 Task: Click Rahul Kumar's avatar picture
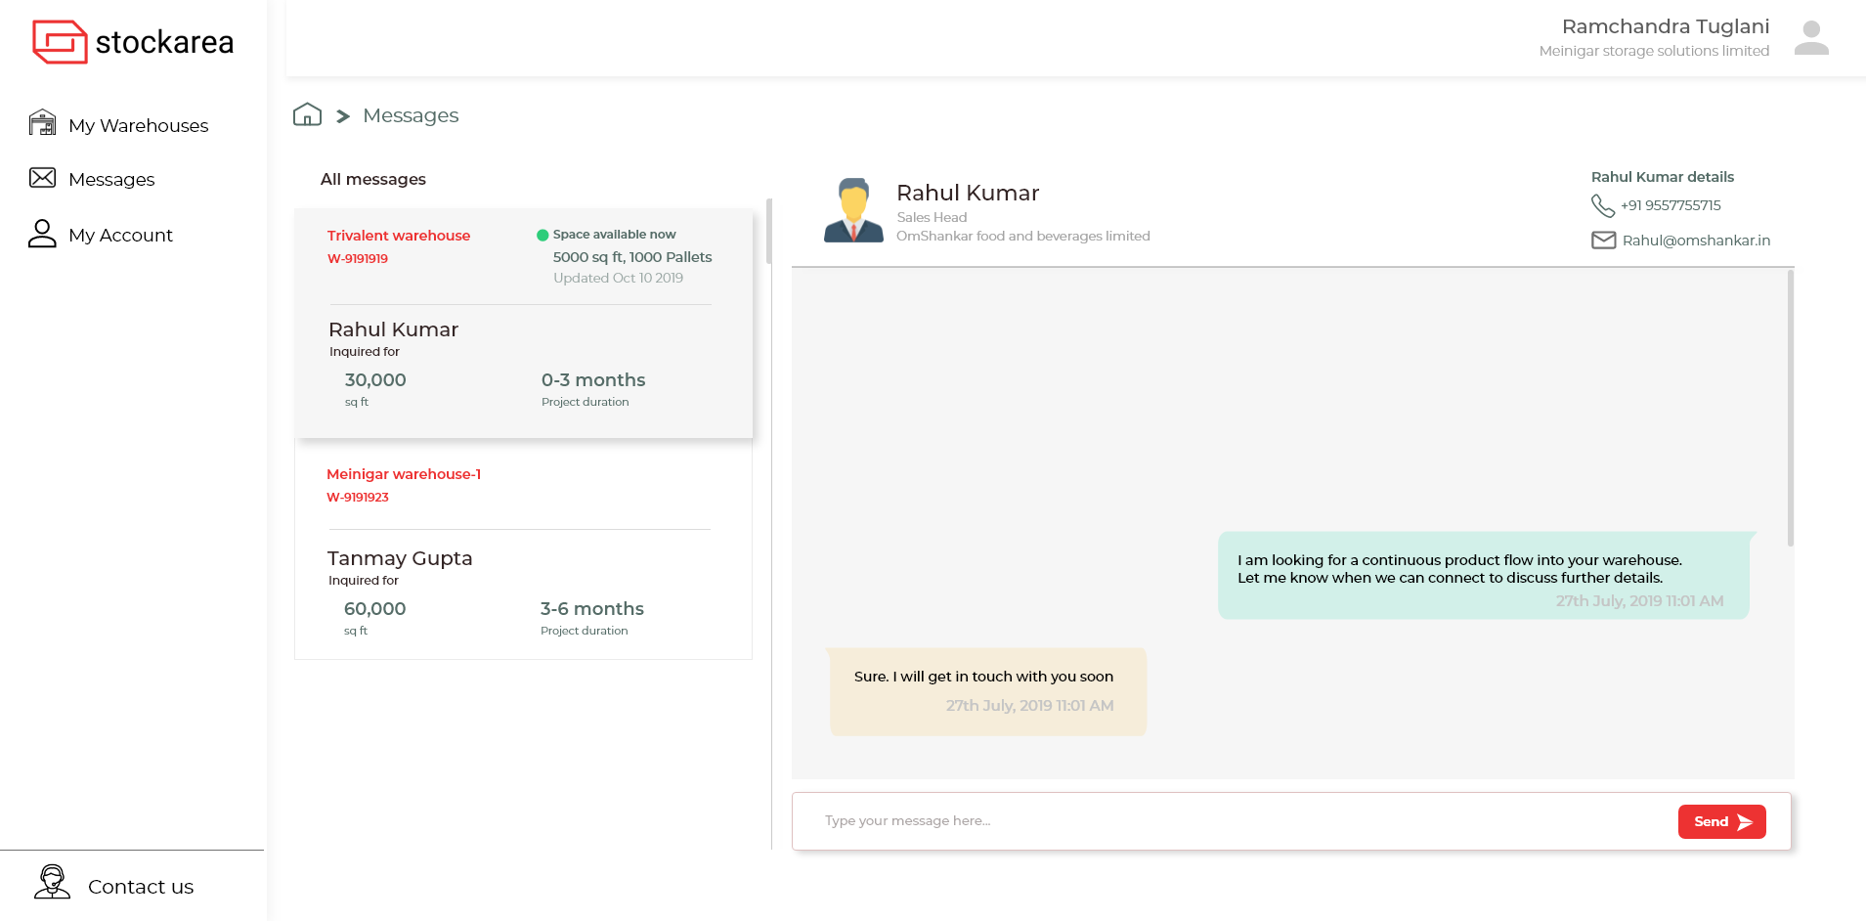click(853, 210)
